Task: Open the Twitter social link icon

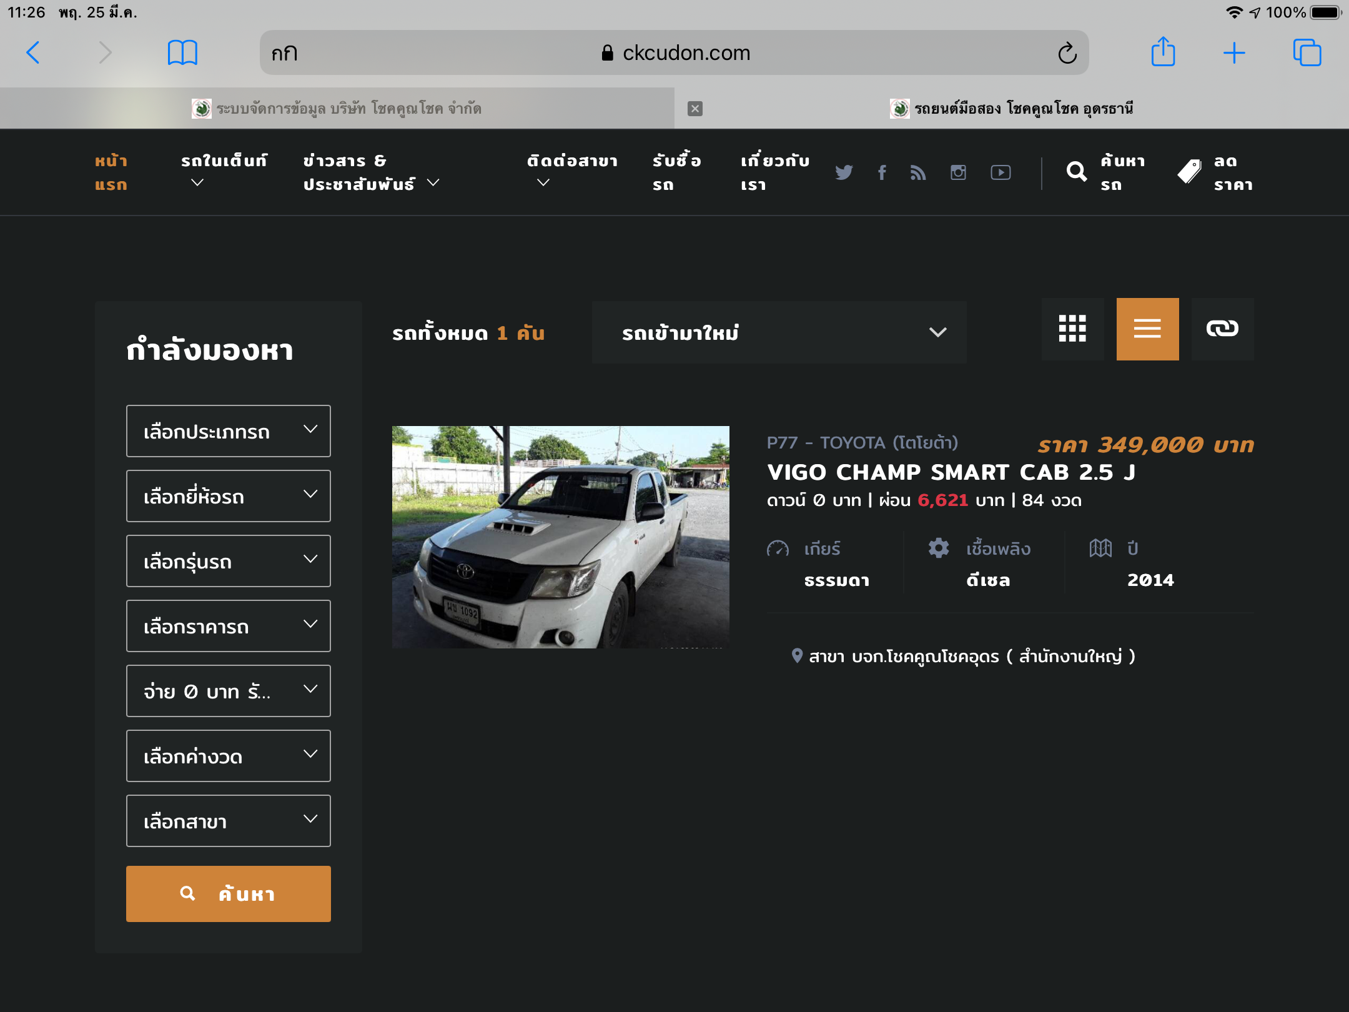Action: [x=844, y=172]
